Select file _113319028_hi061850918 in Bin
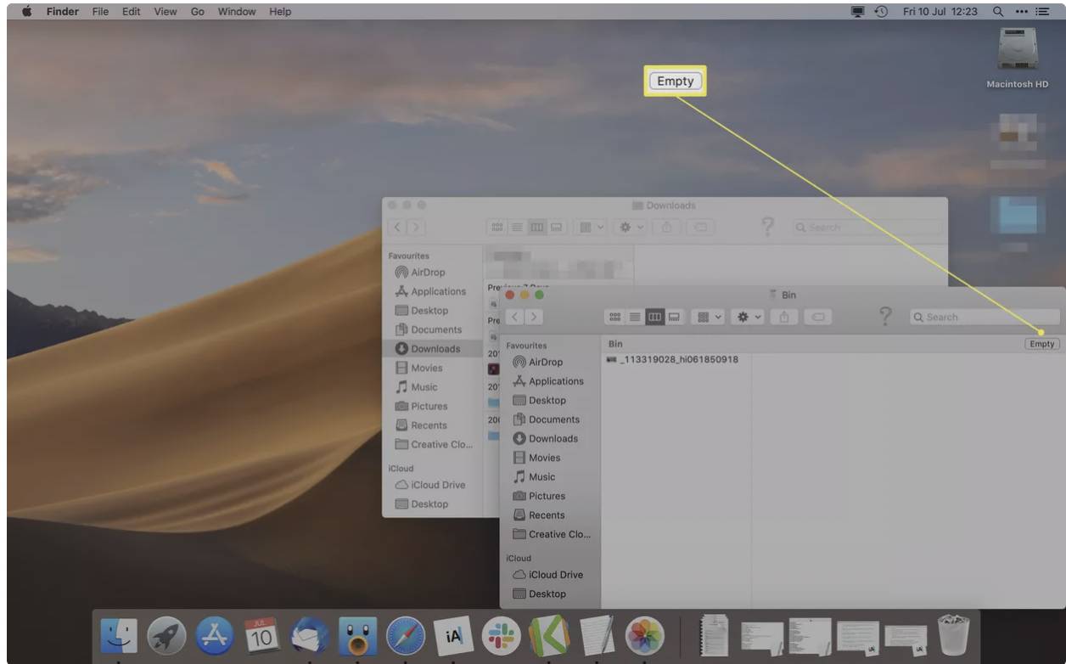 672,359
